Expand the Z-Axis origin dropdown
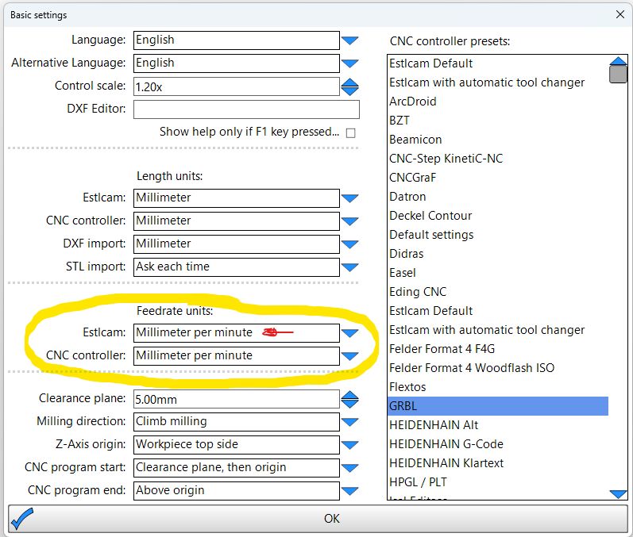Screen dimensions: 633x537 (x=350, y=445)
